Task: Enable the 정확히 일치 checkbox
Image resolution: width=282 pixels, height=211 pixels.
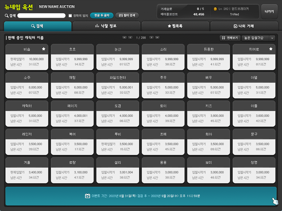Action: click(x=70, y=16)
